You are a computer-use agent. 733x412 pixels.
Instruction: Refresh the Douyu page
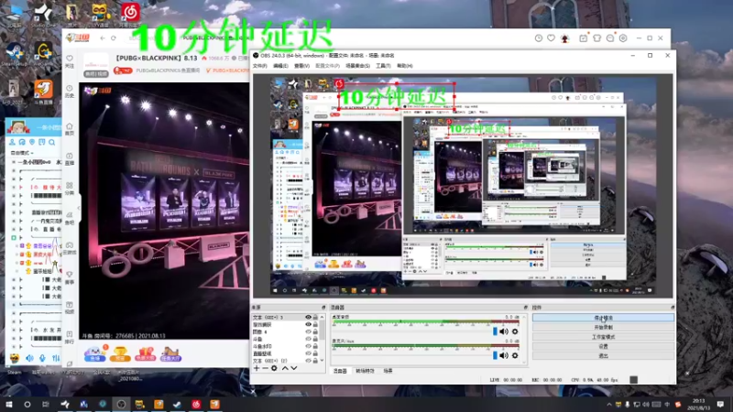113,38
